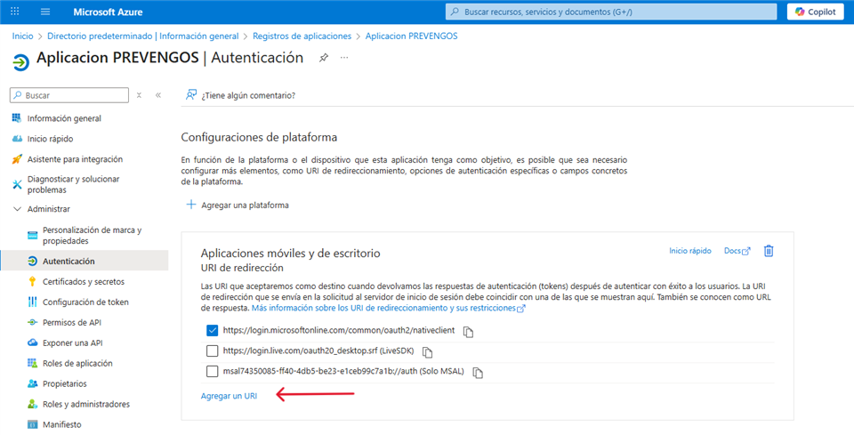Screen dimensions: 854x435
Task: Go to Inicio breadcrumb
Action: click(23, 36)
